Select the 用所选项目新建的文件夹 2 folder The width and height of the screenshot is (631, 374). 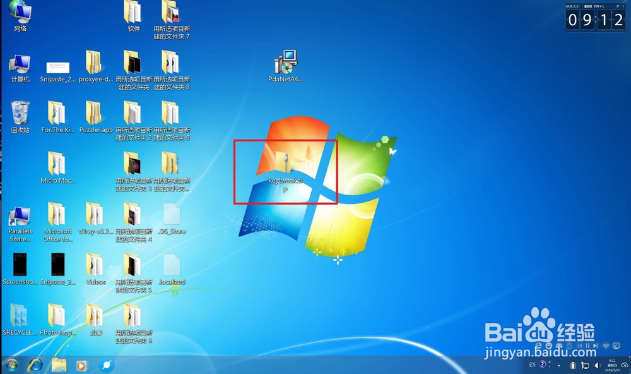134,121
